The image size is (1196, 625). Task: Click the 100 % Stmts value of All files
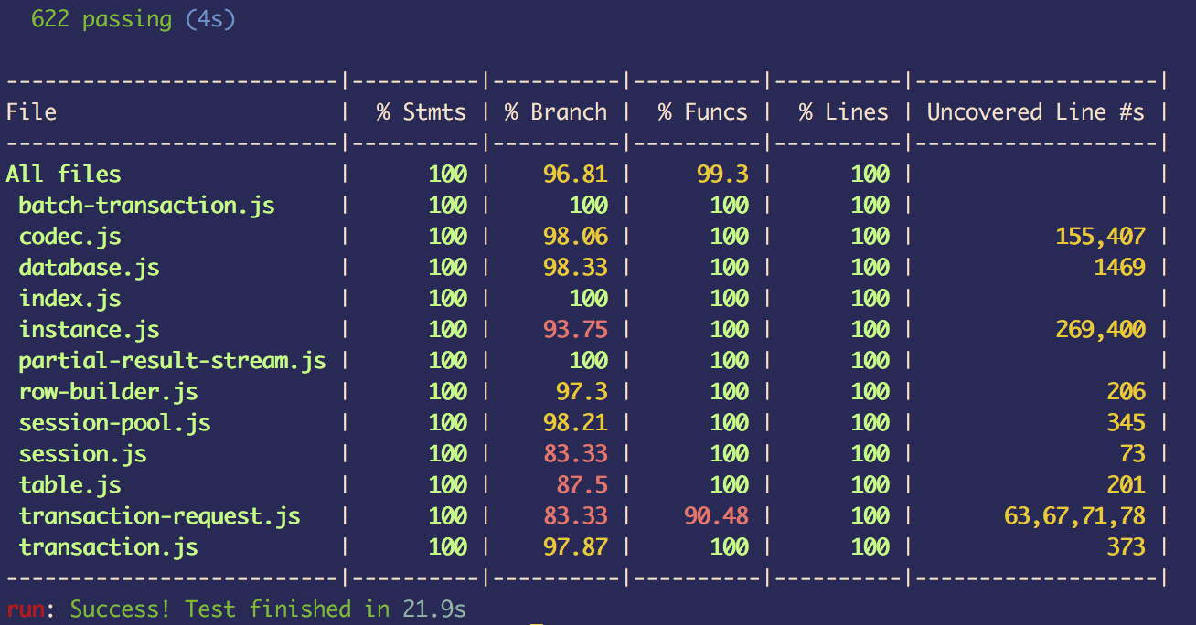click(447, 175)
